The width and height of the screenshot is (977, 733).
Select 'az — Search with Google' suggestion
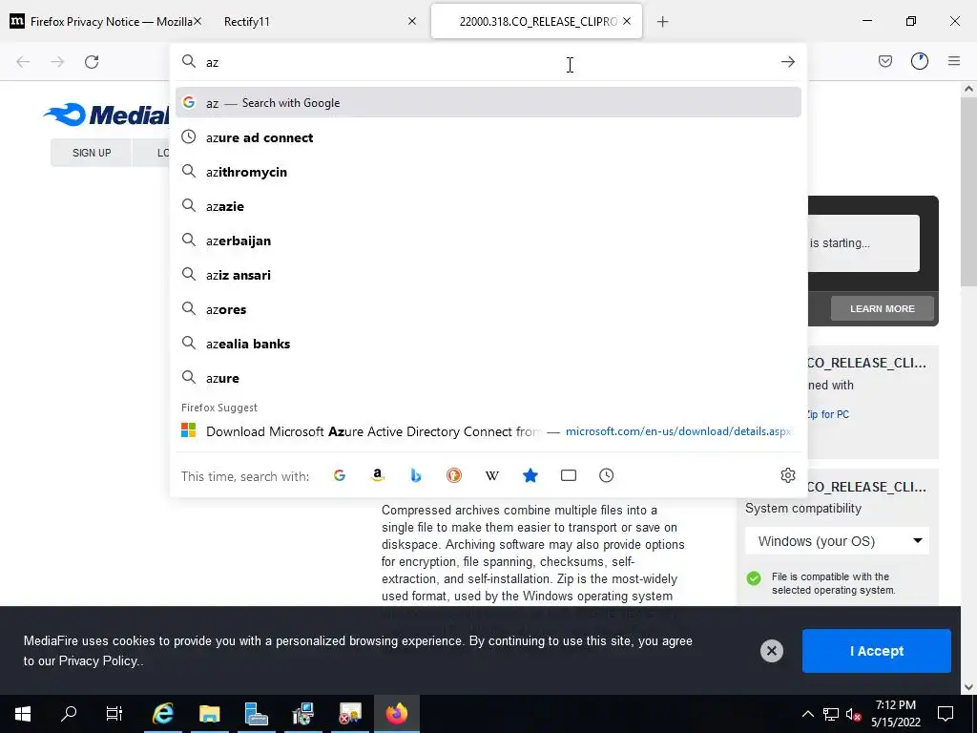tap(488, 103)
